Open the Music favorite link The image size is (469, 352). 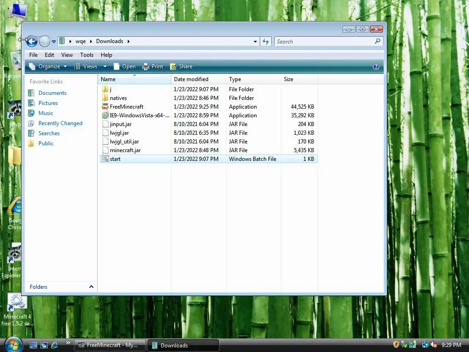click(x=45, y=113)
